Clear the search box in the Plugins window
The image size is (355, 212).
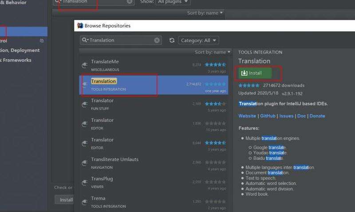click(x=130, y=2)
